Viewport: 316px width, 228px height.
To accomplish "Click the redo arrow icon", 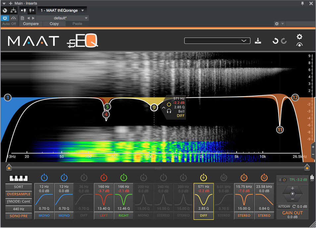I will click(284, 41).
